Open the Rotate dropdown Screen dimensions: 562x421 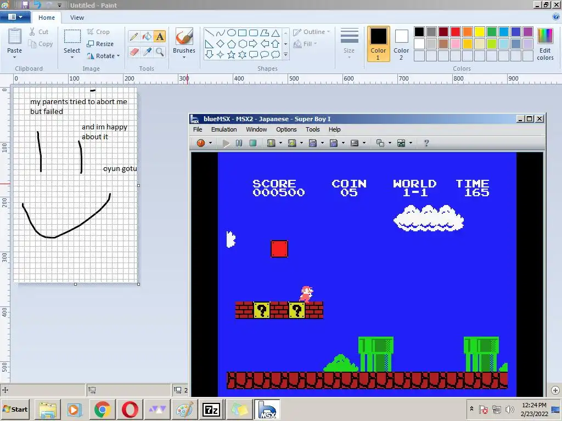(103, 56)
